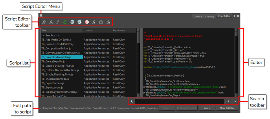This screenshot has height=119, width=270.
Task: Click the plus icon to add view
Action: tap(234, 16)
